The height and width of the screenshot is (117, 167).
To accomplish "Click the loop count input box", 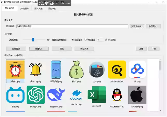I will 100,40.
